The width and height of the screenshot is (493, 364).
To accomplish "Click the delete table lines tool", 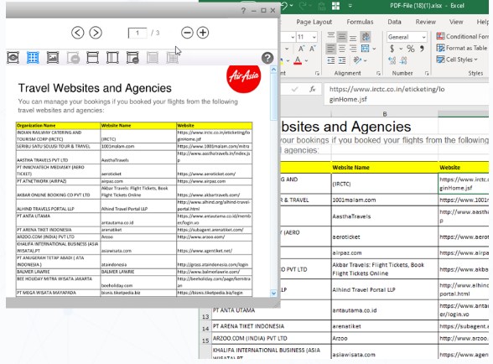I will click(132, 58).
